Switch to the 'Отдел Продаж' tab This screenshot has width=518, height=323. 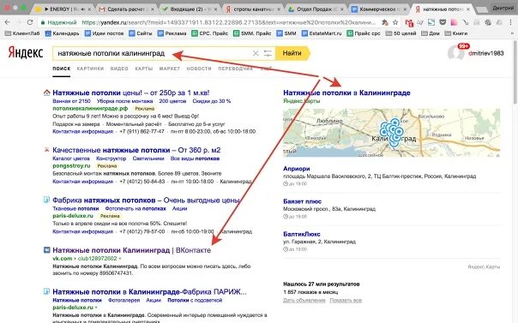[x=316, y=9]
